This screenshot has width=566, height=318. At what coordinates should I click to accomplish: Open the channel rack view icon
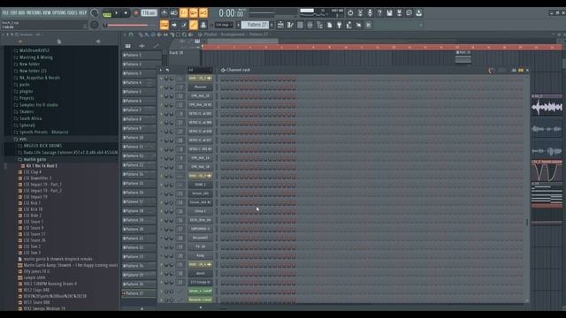pyautogui.click(x=300, y=25)
